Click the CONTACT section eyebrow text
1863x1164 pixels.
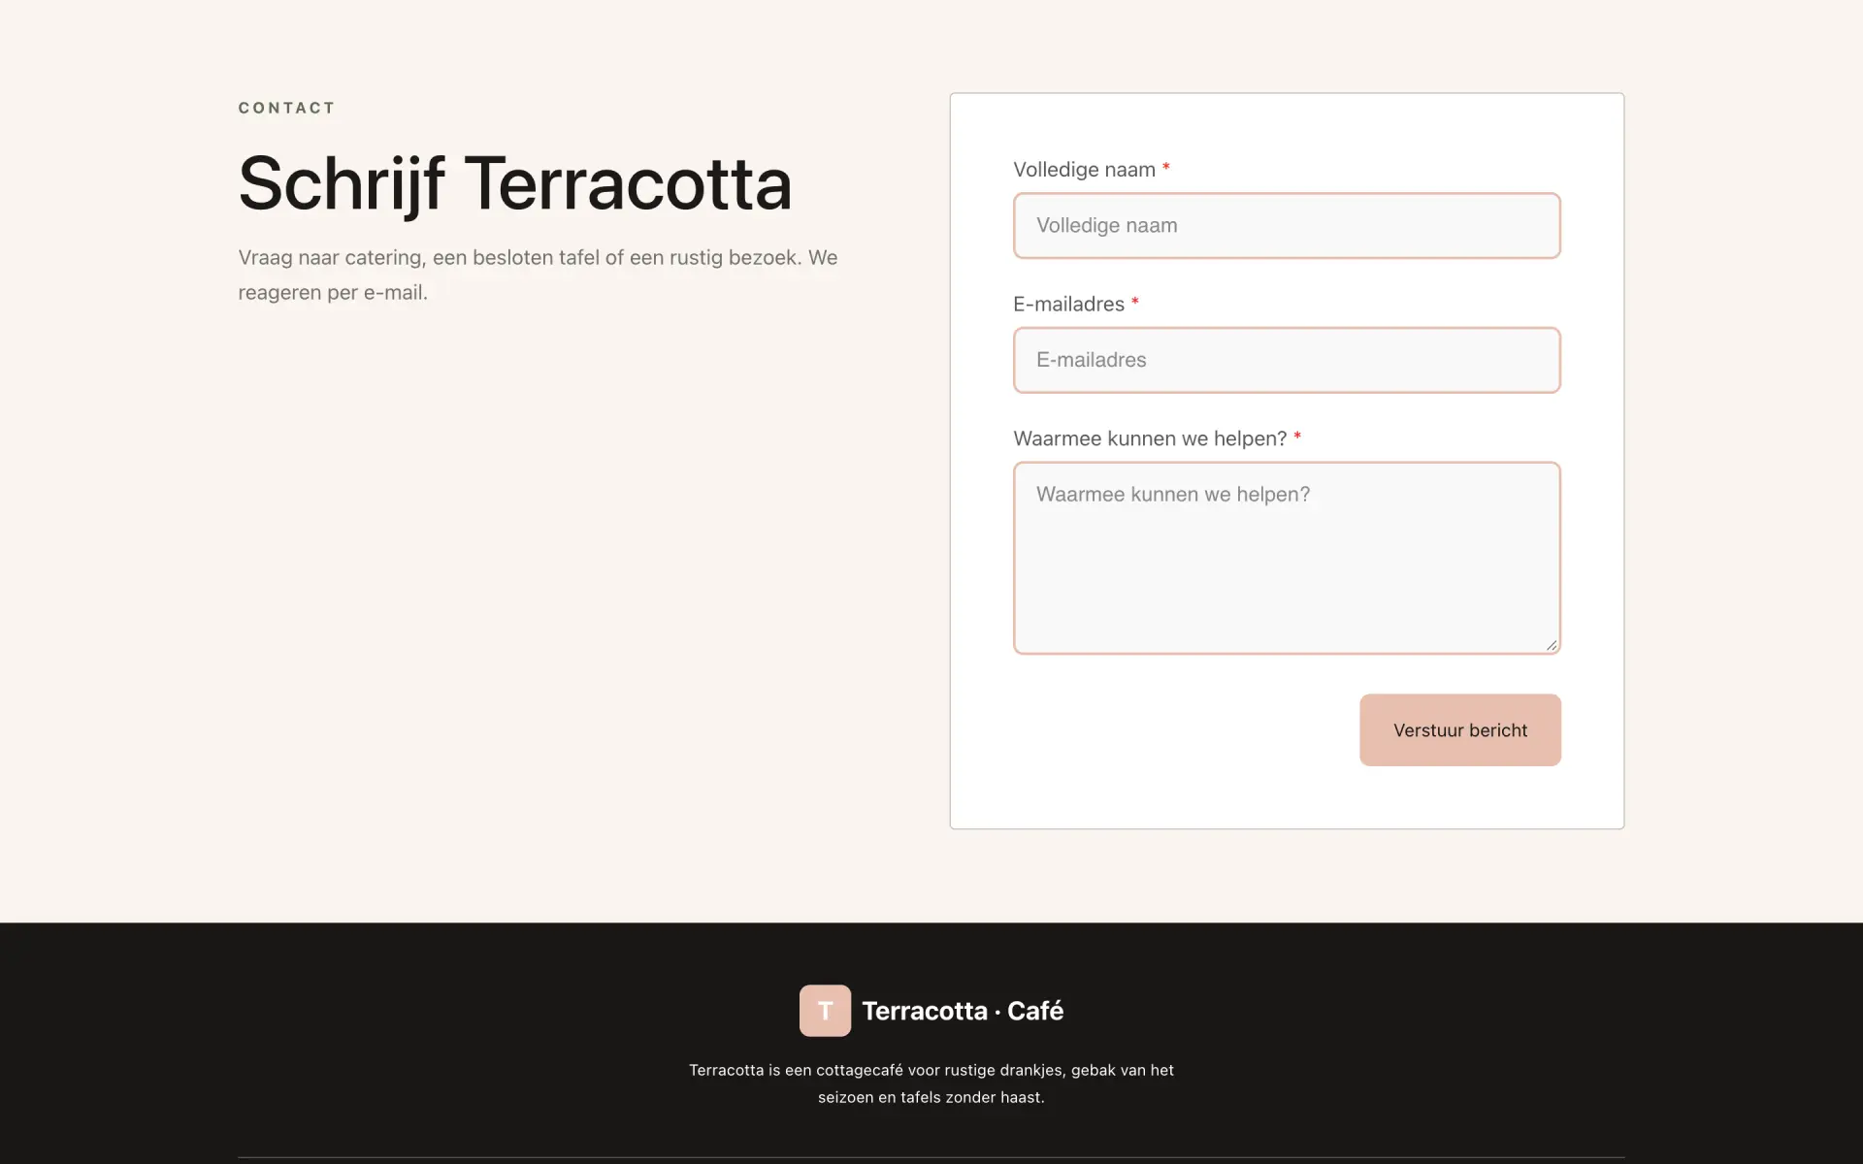(287, 108)
